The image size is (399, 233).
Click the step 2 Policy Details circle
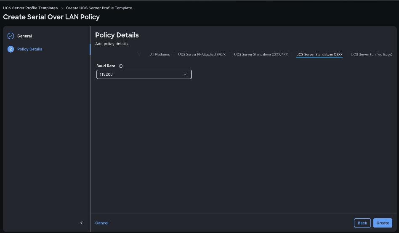[x=11, y=49]
